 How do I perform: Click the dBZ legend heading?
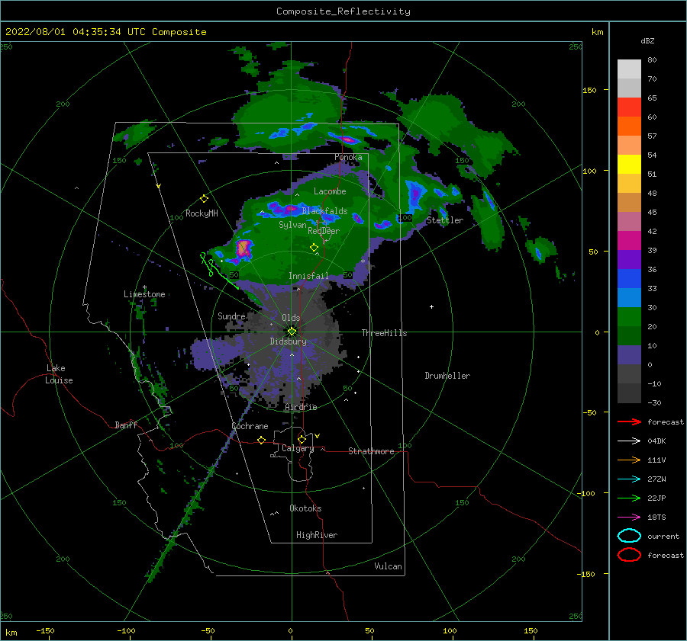pos(647,40)
